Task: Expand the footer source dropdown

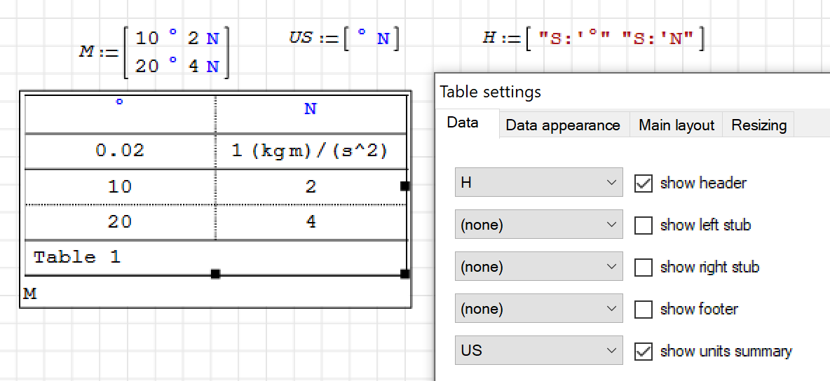Action: [x=538, y=309]
